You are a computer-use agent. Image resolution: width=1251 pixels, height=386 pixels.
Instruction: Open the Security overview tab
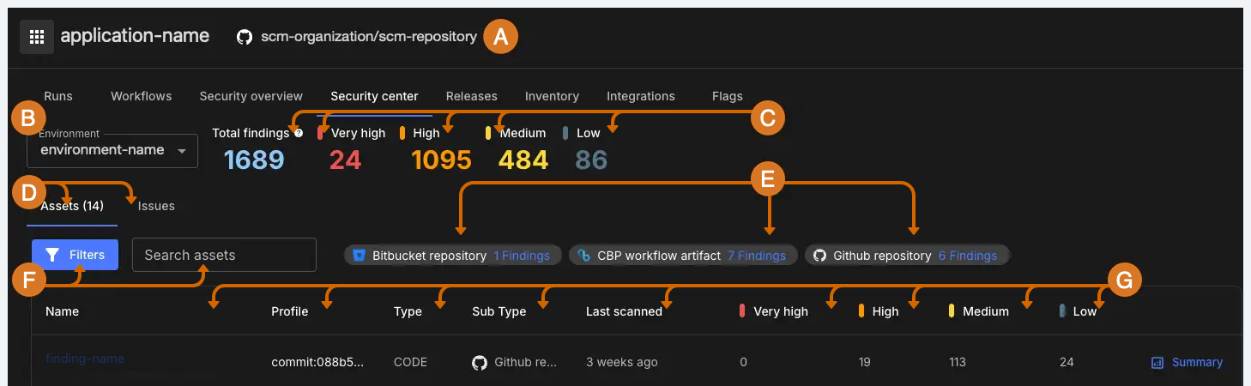click(251, 96)
